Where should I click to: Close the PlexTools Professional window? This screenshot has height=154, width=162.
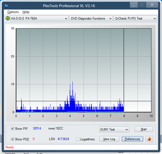coord(152,5)
